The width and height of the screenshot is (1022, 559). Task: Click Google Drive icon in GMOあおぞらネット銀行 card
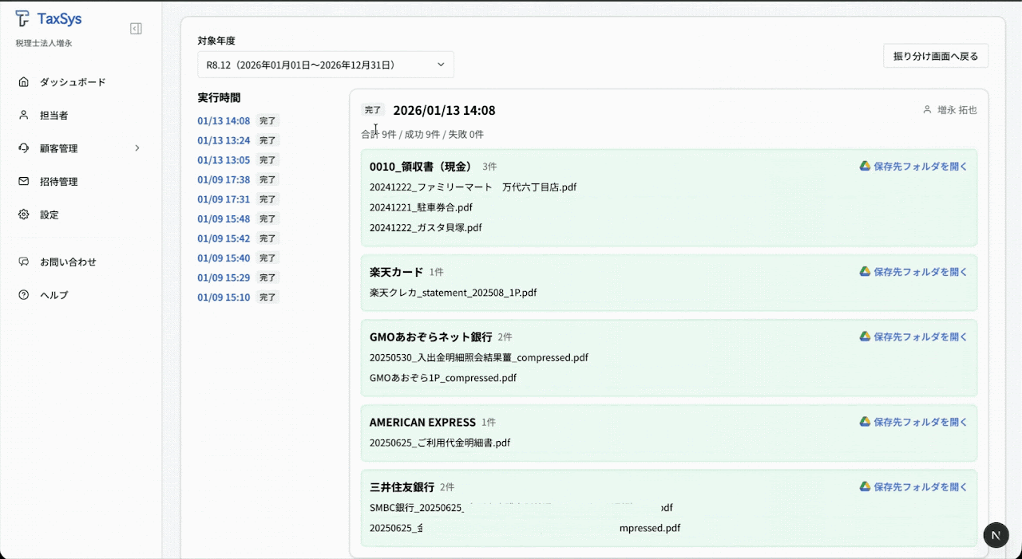point(865,337)
